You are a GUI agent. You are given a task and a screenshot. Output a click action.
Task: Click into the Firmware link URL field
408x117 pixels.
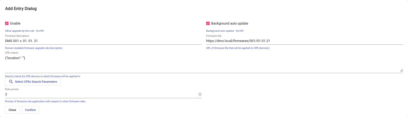pos(304,41)
